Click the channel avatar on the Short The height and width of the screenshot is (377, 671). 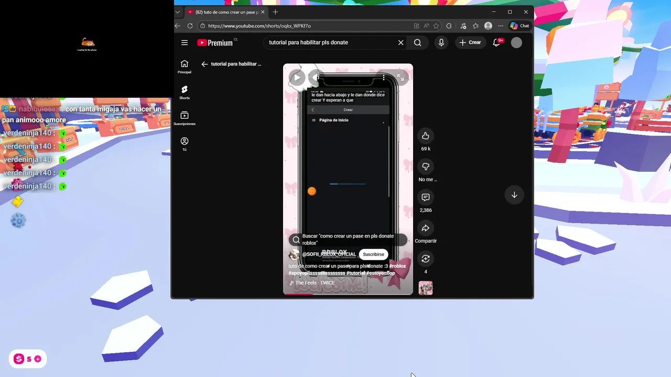pos(294,254)
